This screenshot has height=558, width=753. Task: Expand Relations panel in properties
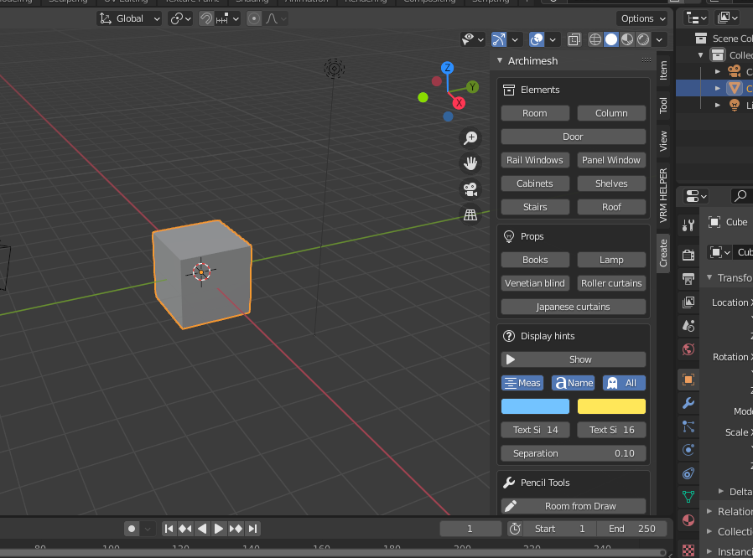[x=709, y=511]
